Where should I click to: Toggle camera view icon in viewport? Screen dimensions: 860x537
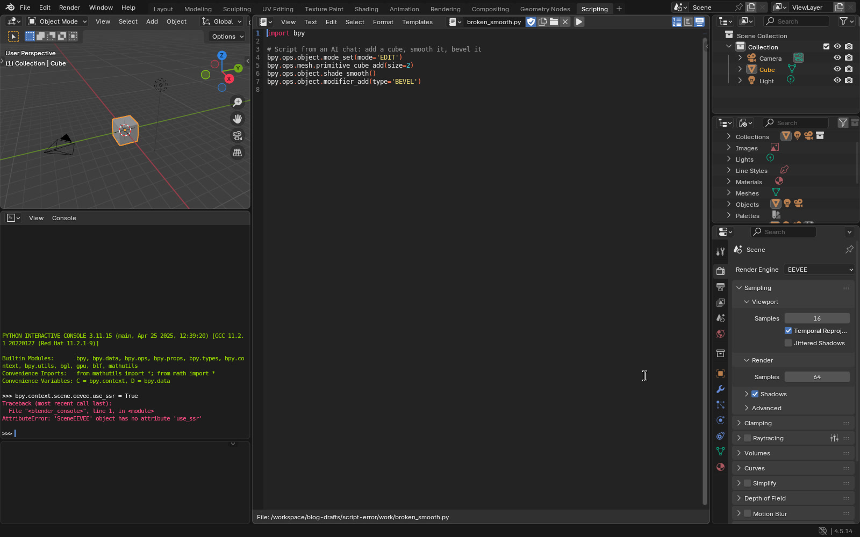(x=237, y=135)
